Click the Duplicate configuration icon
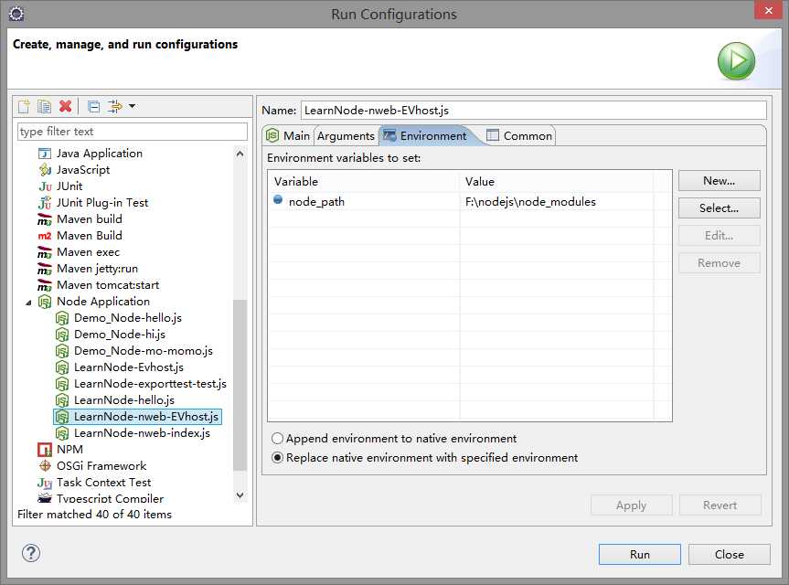 [44, 106]
